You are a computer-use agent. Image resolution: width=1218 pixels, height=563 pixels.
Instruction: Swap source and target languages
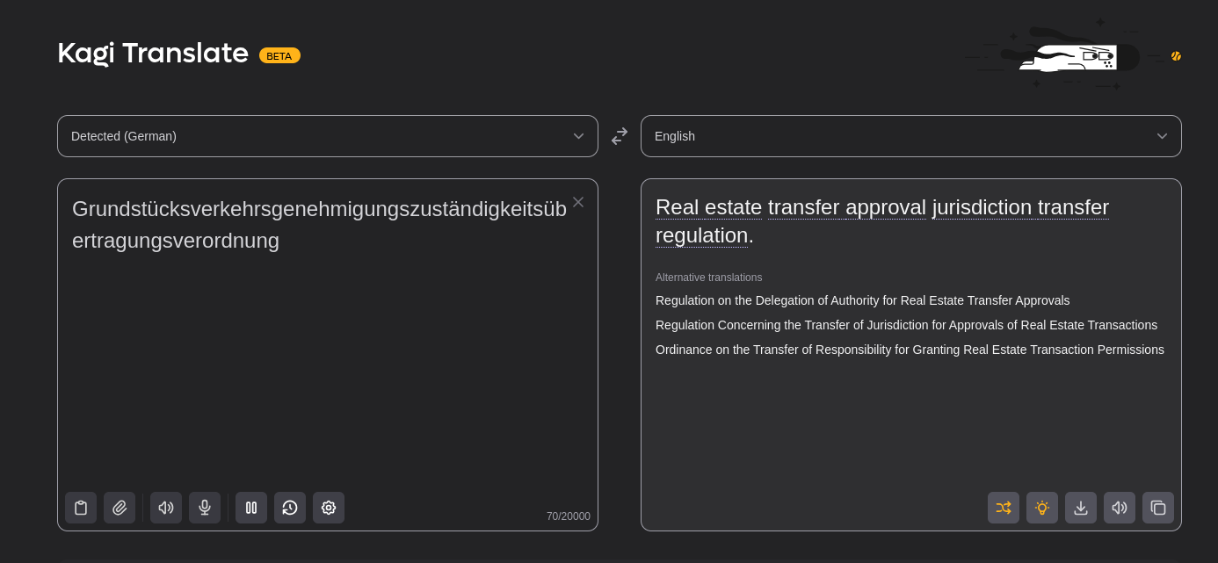[620, 136]
